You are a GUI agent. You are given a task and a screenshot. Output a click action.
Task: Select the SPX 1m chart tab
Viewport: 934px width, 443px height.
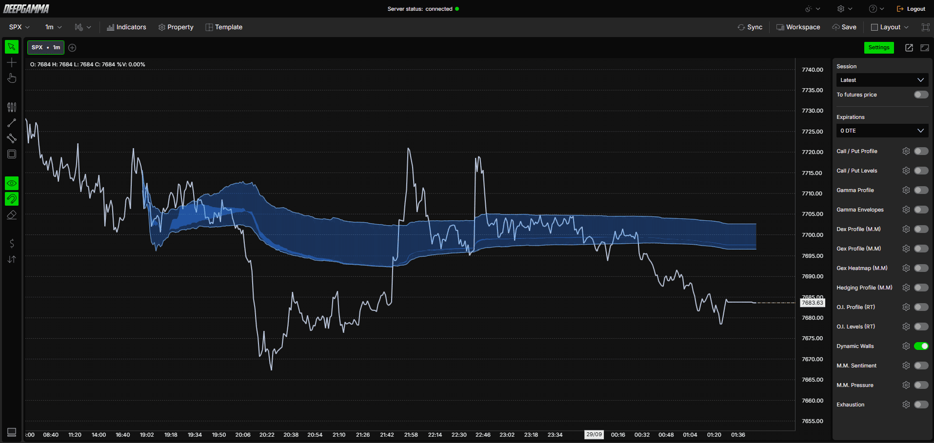[46, 47]
